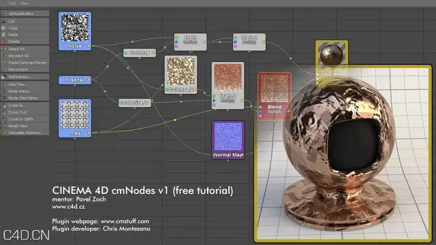Select the Blend node's red preview
This screenshot has width=436, height=245.
(275, 88)
